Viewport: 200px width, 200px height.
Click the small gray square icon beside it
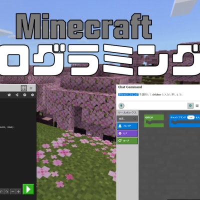197,105
